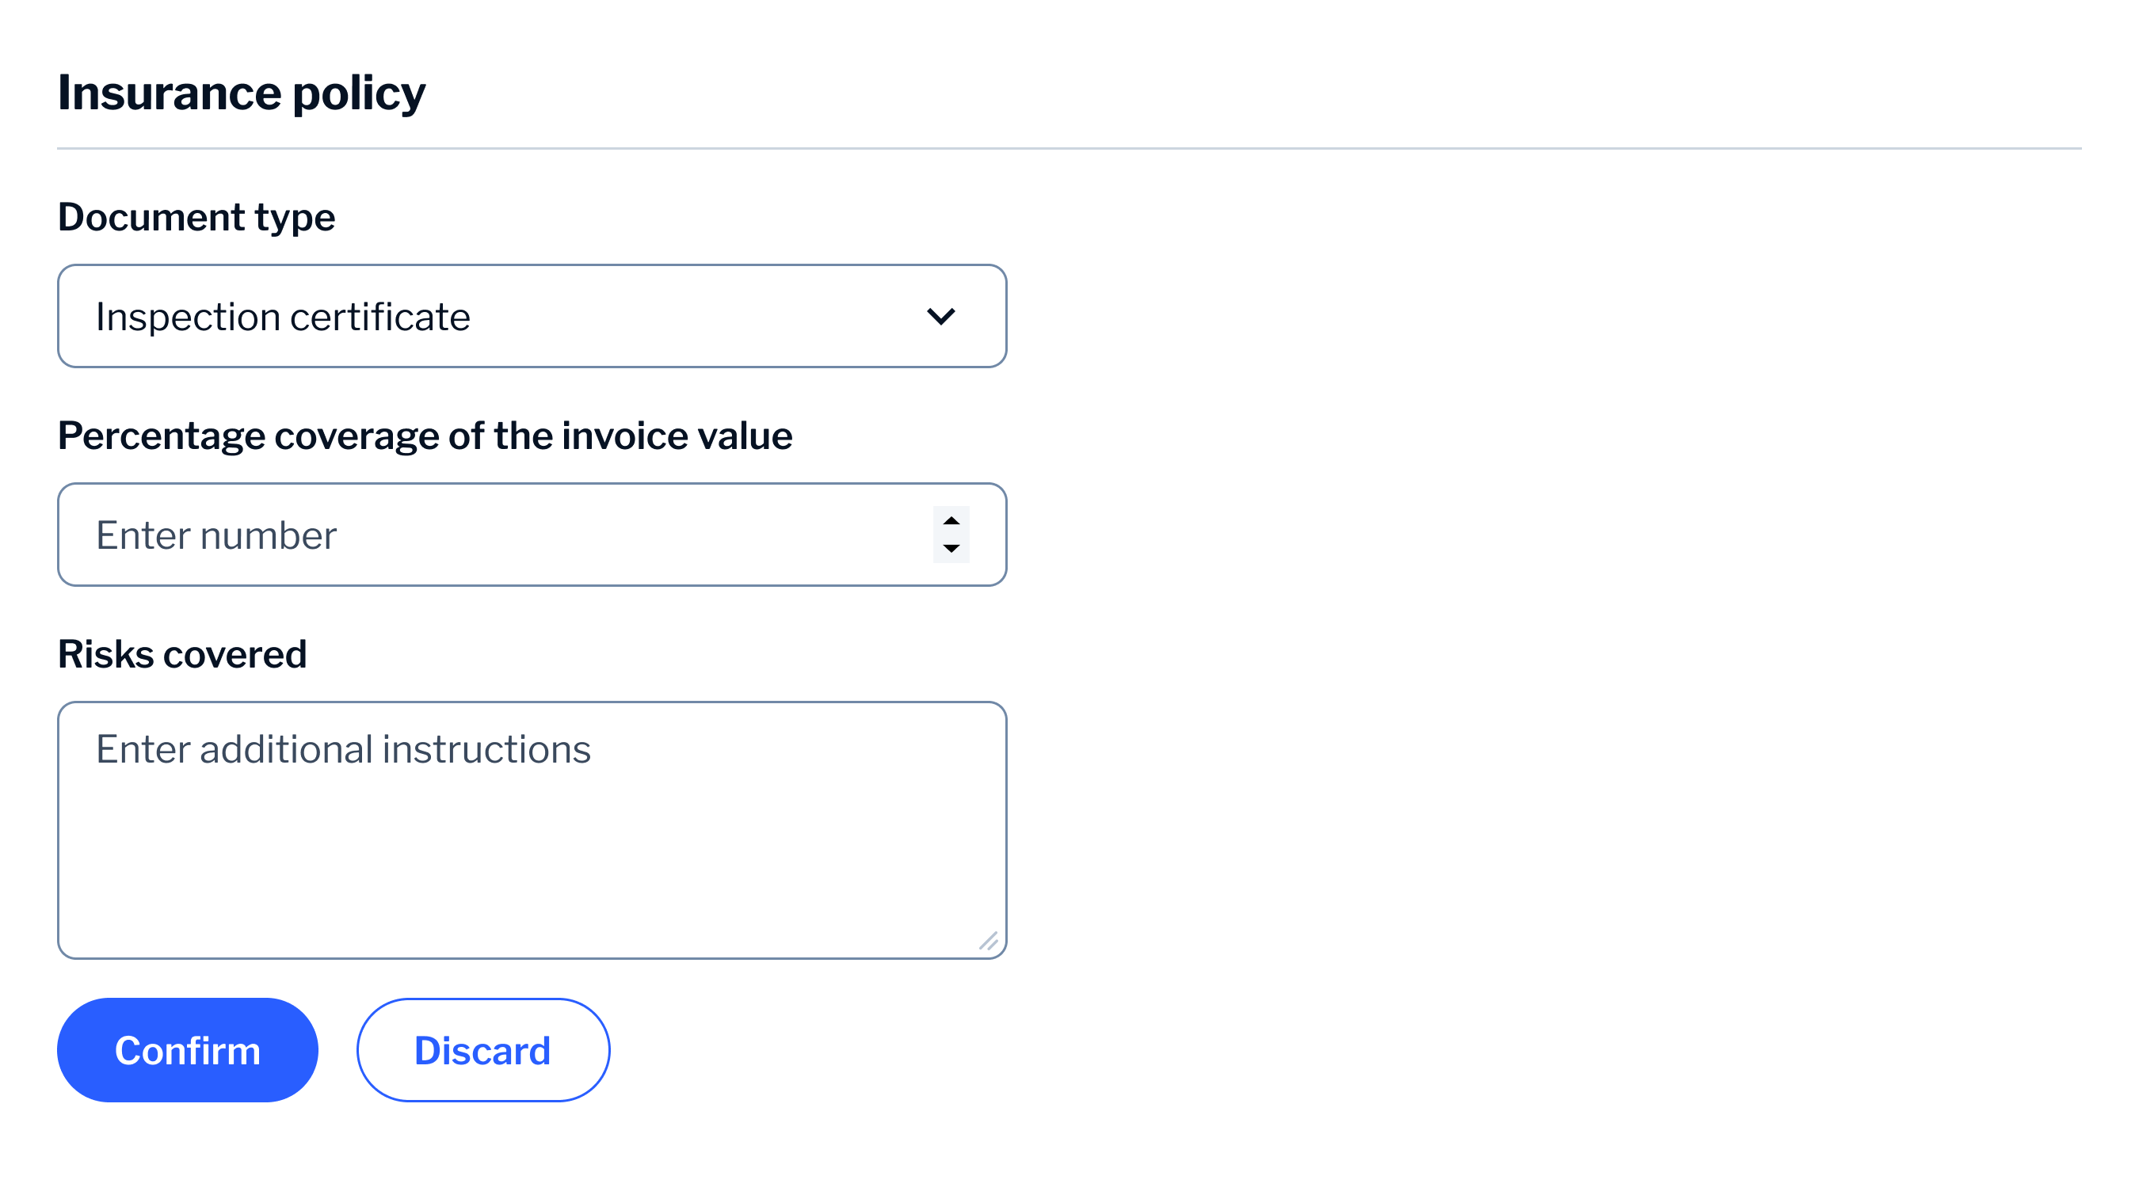
Task: Grab the text area resize handle
Action: [989, 941]
